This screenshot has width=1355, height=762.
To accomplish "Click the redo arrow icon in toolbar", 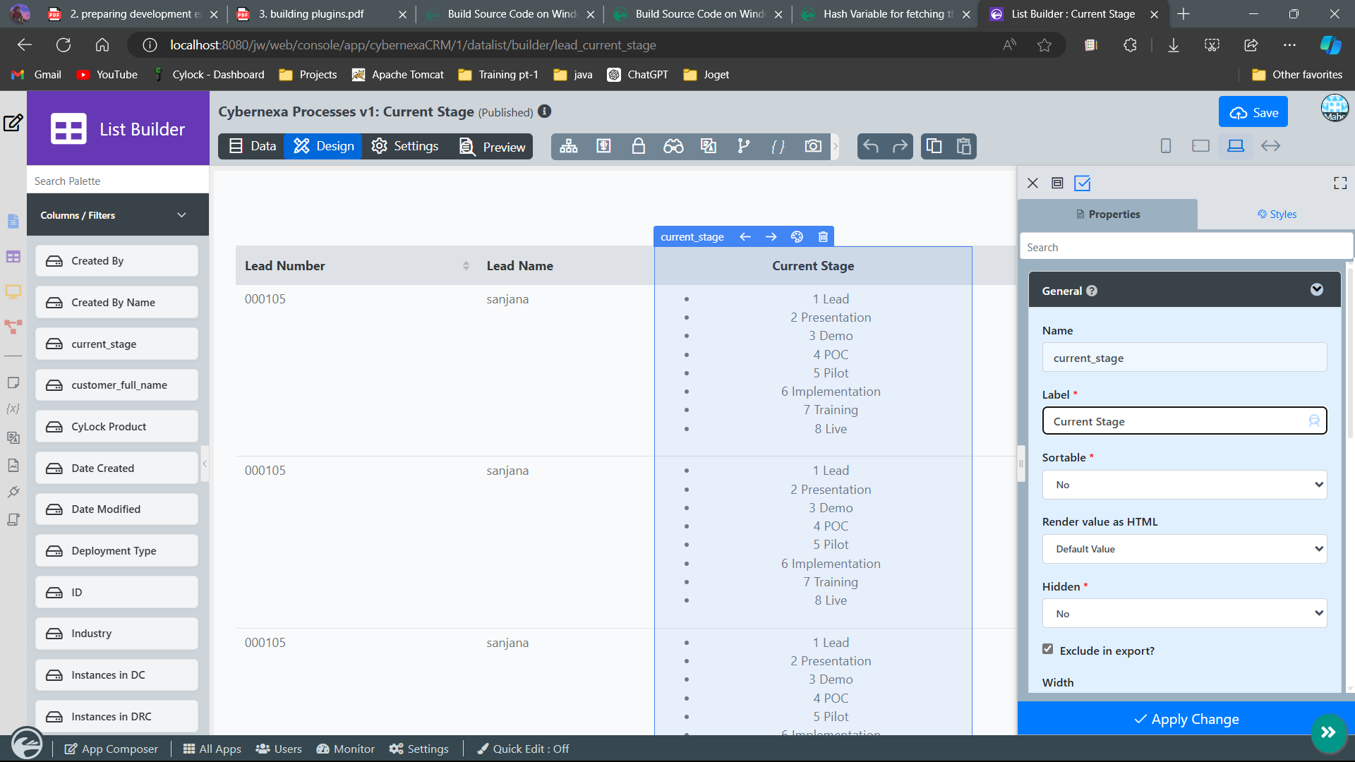I will tap(900, 146).
